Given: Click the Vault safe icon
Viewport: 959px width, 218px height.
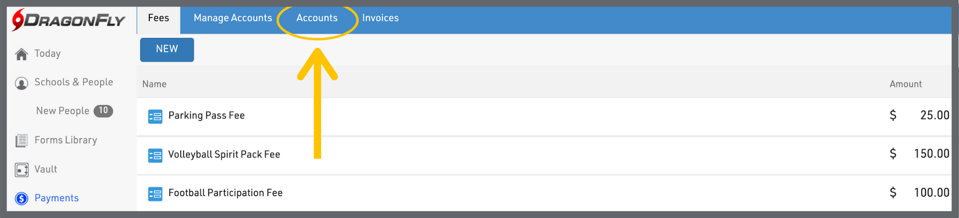Looking at the screenshot, I should 21,170.
